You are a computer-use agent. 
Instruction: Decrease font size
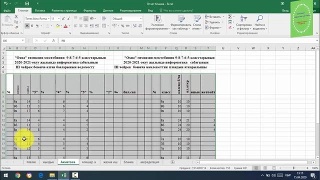[68, 18]
